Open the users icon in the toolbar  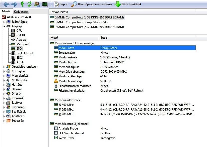click(37, 4)
